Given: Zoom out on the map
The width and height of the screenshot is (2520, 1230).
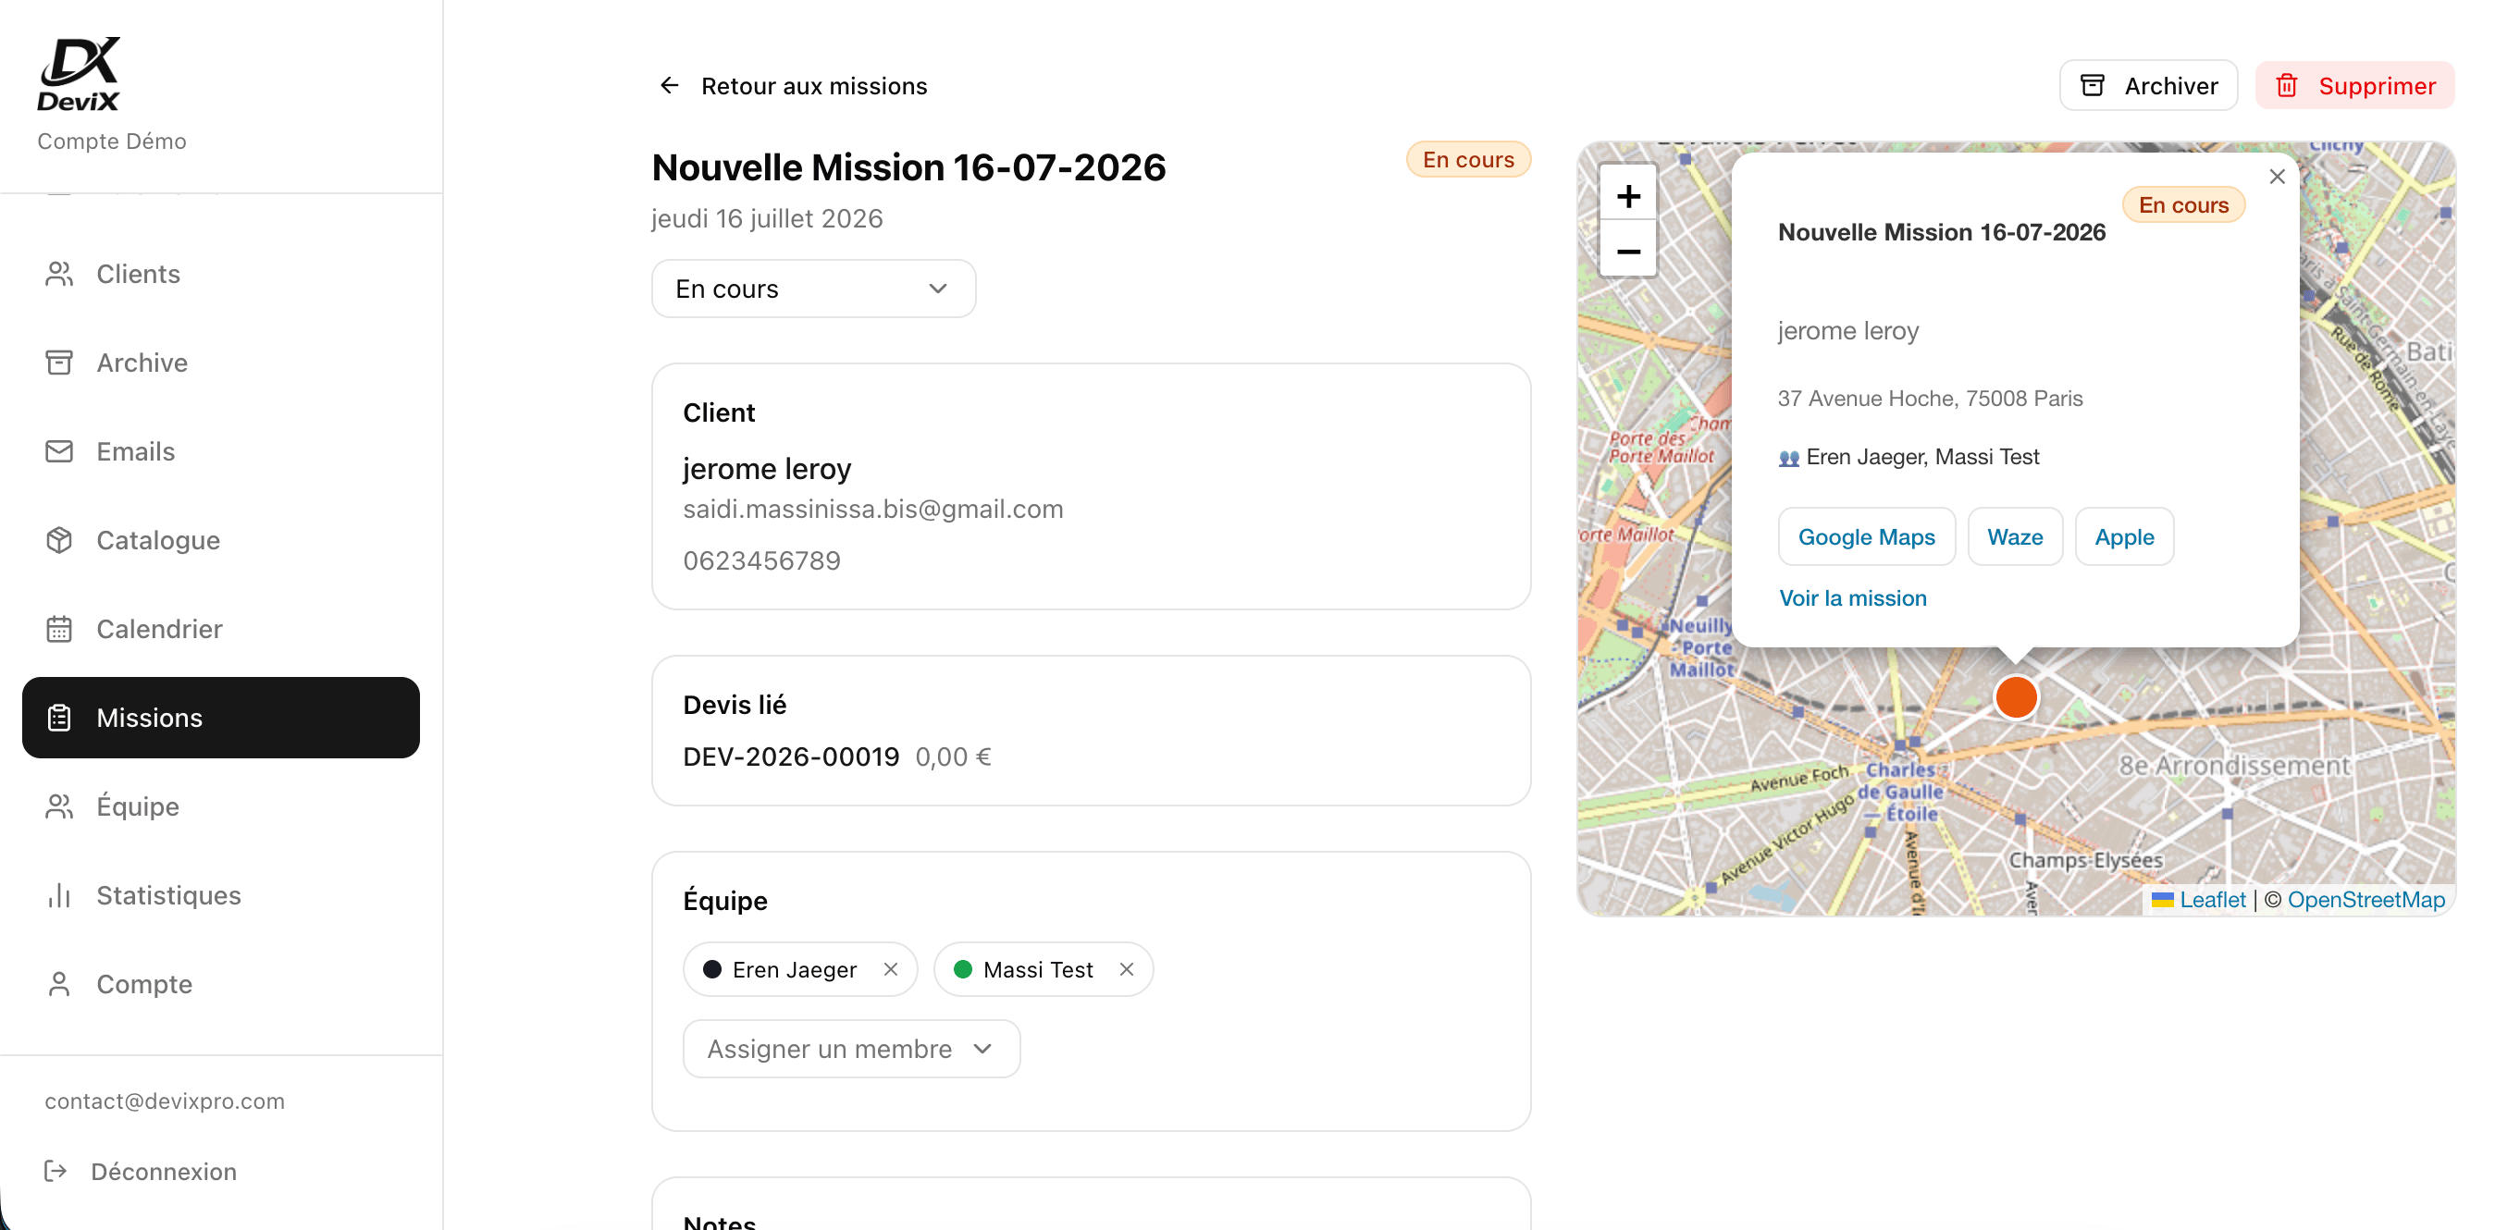Looking at the screenshot, I should tap(1628, 252).
